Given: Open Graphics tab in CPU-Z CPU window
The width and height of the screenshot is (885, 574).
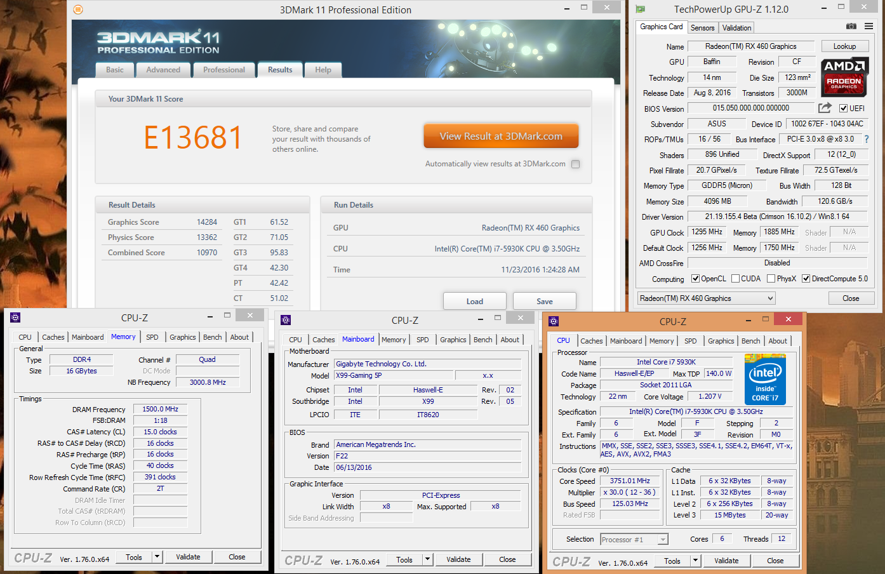Looking at the screenshot, I should click(x=721, y=341).
